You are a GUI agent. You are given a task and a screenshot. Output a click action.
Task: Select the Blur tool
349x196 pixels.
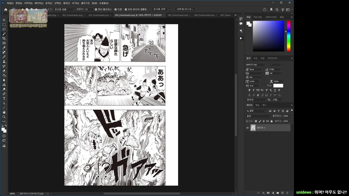(x=4, y=80)
